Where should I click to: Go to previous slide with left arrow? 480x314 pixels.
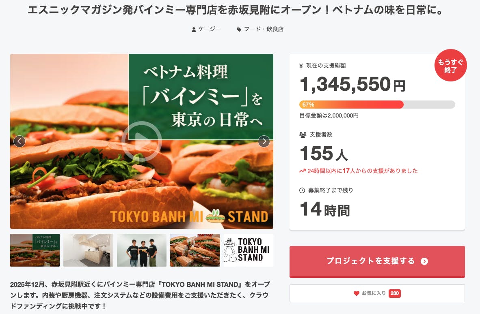[19, 141]
